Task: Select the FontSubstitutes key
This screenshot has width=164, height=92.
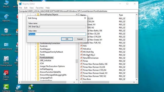Action: coord(47,57)
